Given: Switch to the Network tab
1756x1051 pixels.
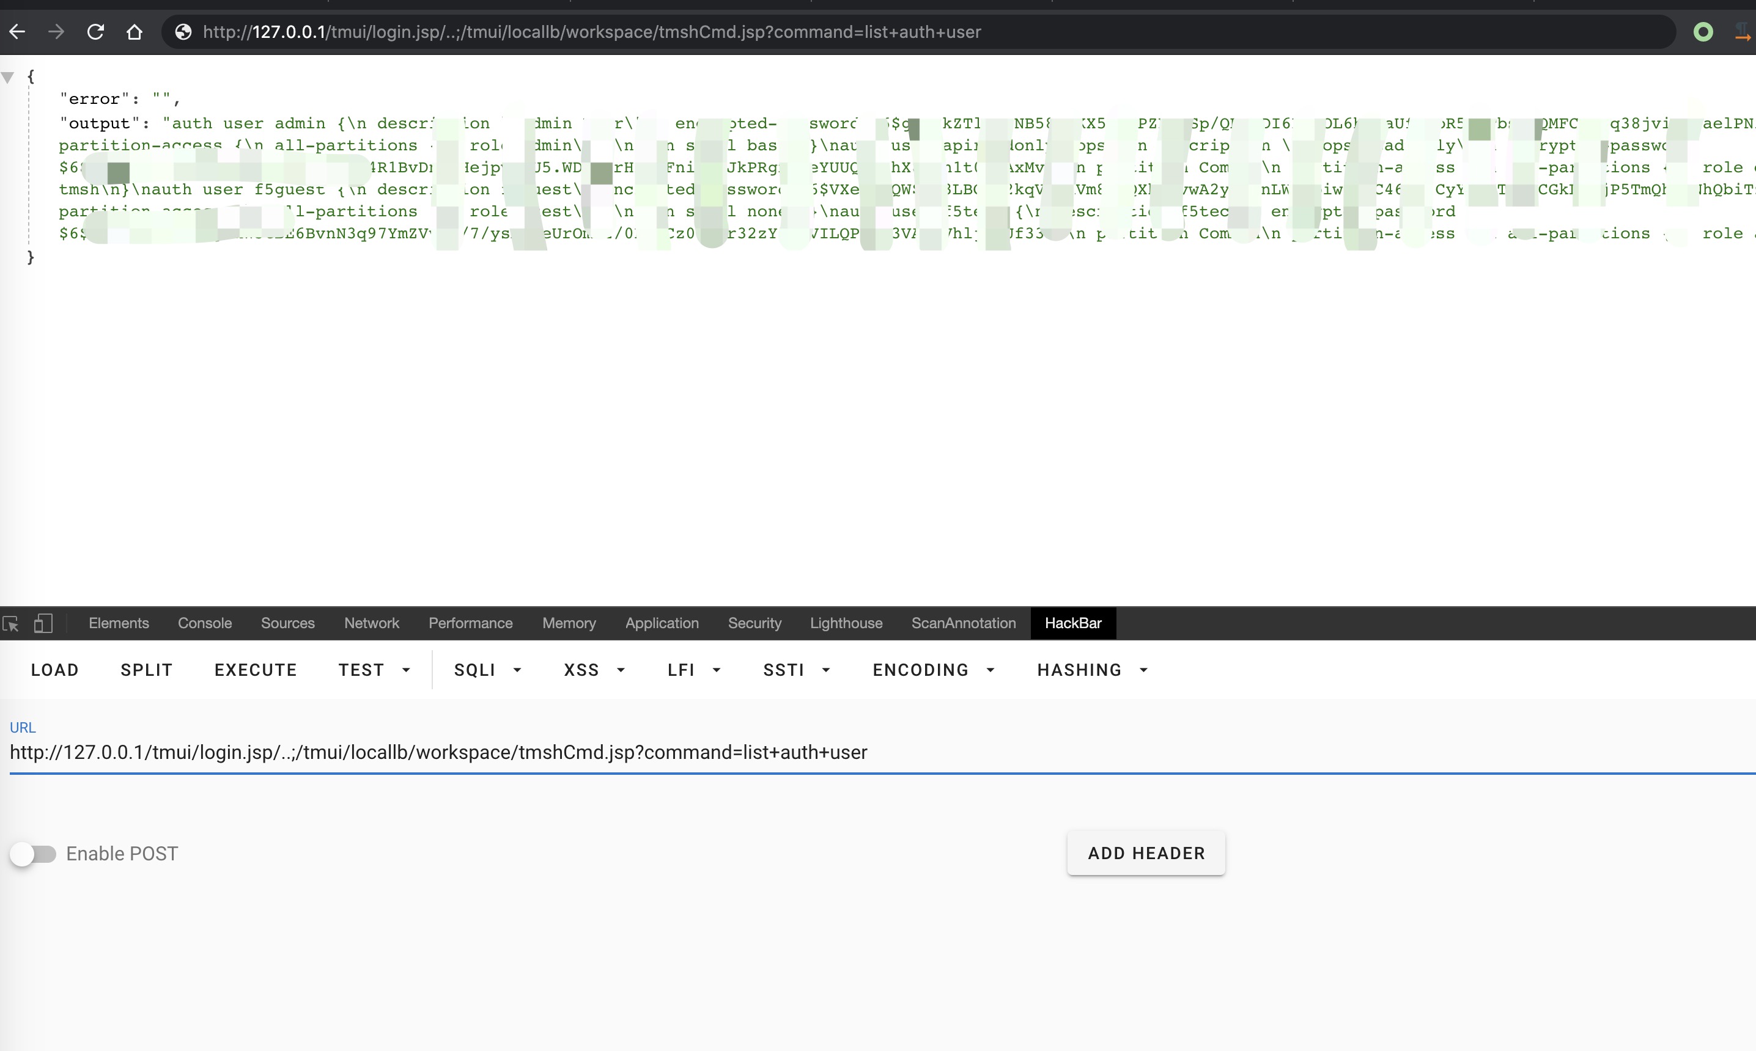Looking at the screenshot, I should (371, 623).
